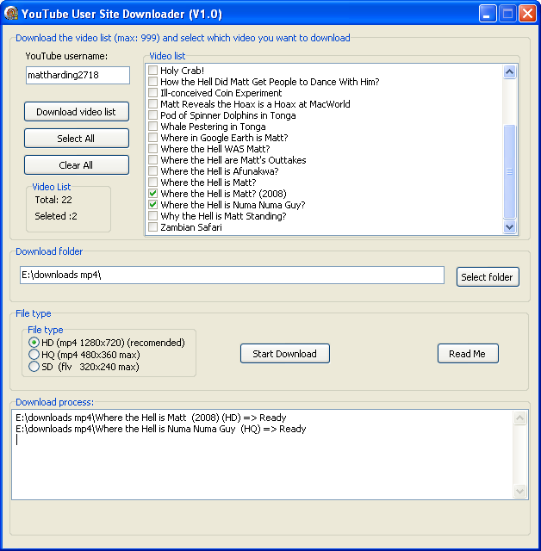The height and width of the screenshot is (551, 541).
Task: Click the YouTube username input field
Action: [x=78, y=75]
